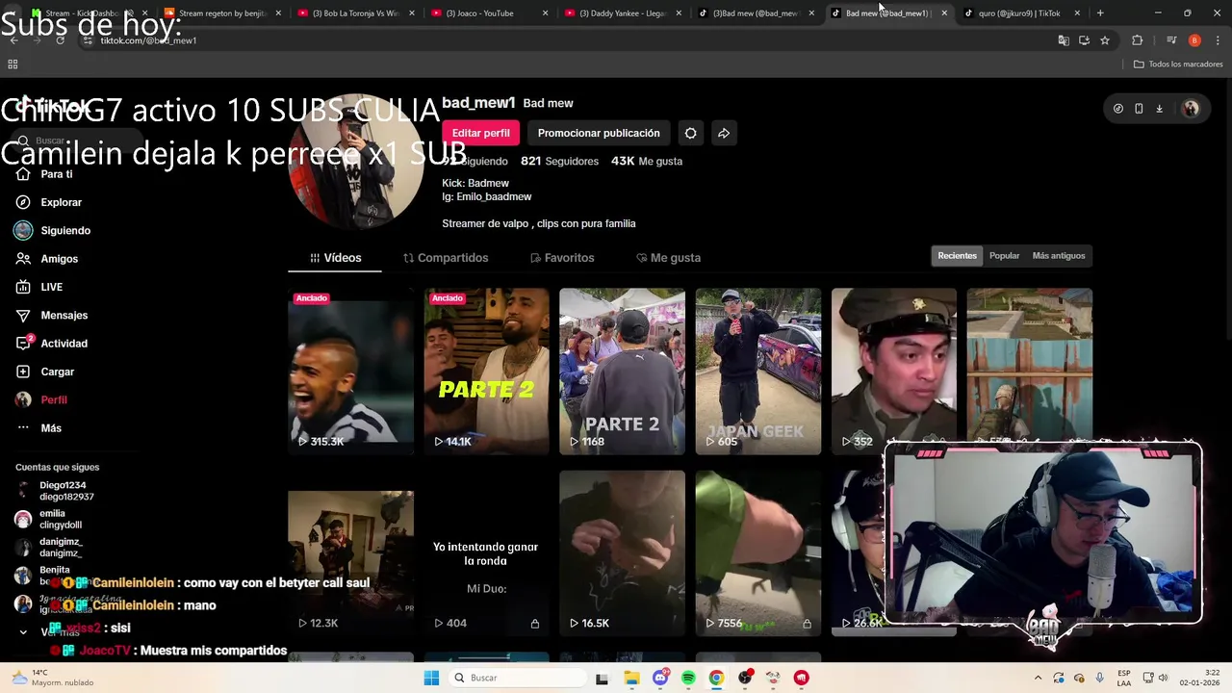Image resolution: width=1232 pixels, height=693 pixels.
Task: Open the Chrome three-dot menu
Action: (1218, 40)
